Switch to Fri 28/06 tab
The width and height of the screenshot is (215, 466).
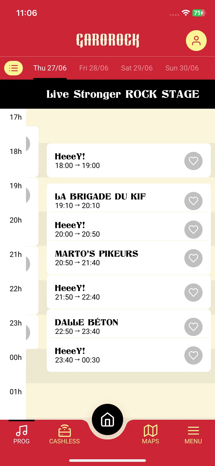tap(94, 68)
